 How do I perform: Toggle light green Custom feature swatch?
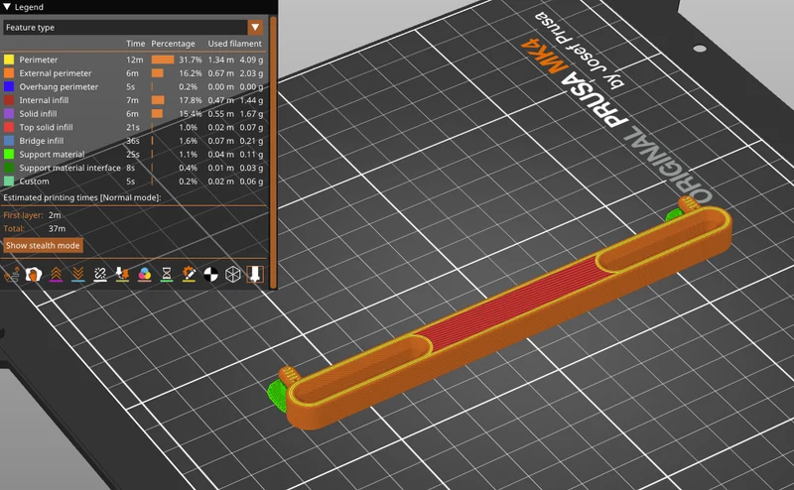click(9, 182)
